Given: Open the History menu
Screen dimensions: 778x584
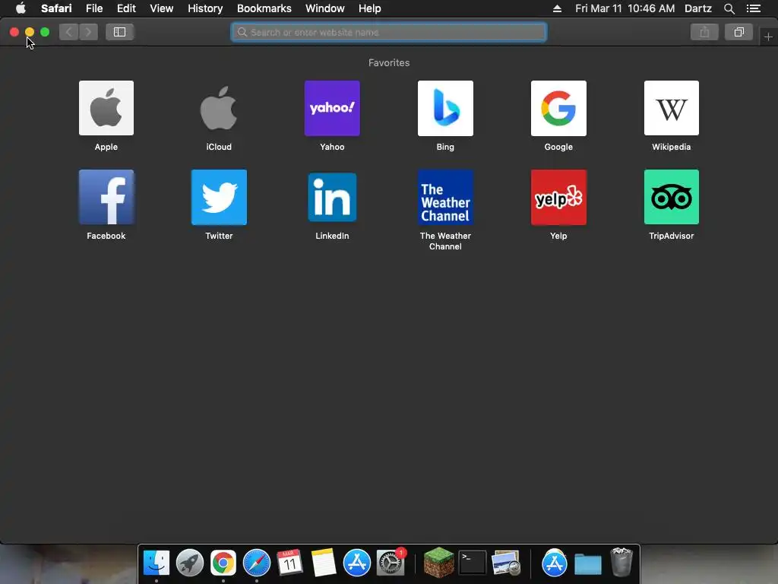Looking at the screenshot, I should click(x=205, y=8).
